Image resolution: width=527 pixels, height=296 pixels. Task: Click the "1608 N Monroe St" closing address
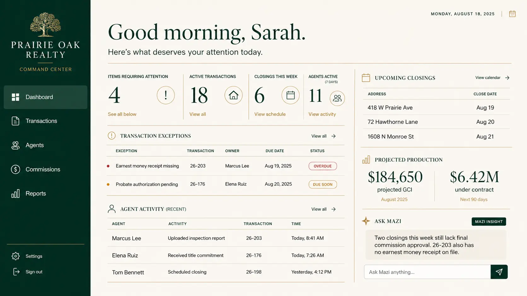pyautogui.click(x=391, y=137)
